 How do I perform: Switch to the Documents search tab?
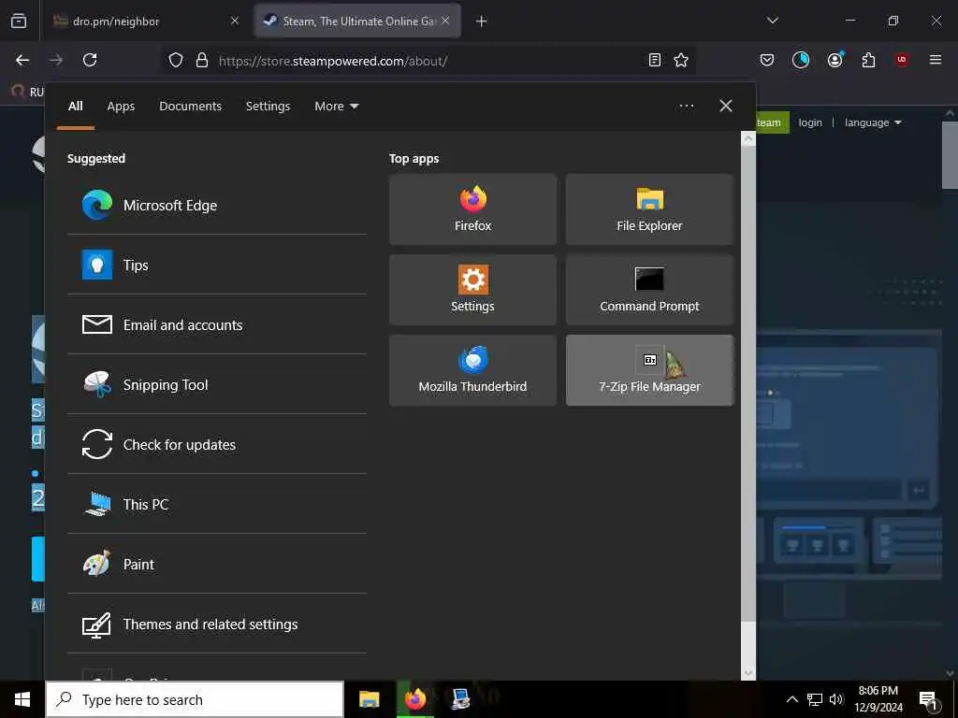point(191,107)
